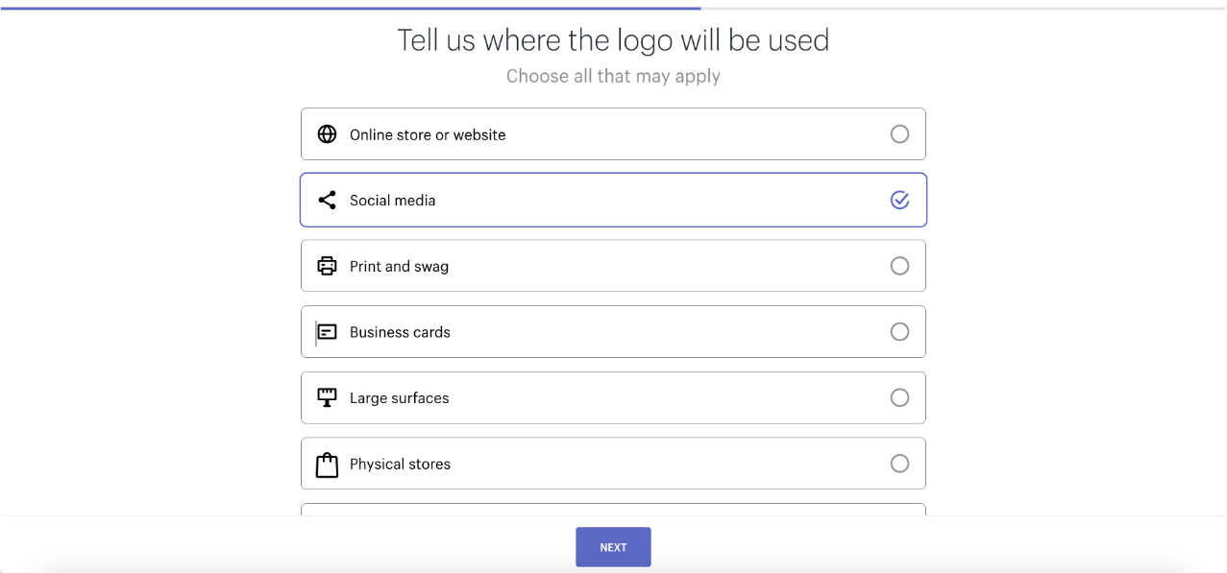The width and height of the screenshot is (1227, 573).
Task: Click the billboard icon for Large surfaces
Action: pyautogui.click(x=327, y=397)
